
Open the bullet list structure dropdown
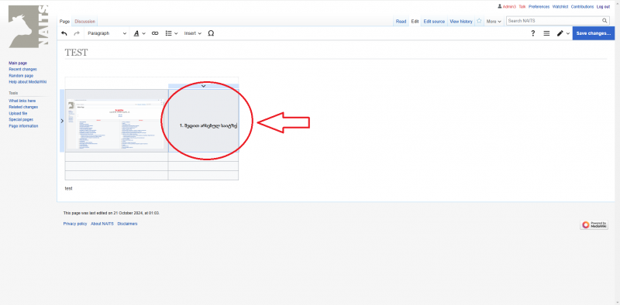171,33
